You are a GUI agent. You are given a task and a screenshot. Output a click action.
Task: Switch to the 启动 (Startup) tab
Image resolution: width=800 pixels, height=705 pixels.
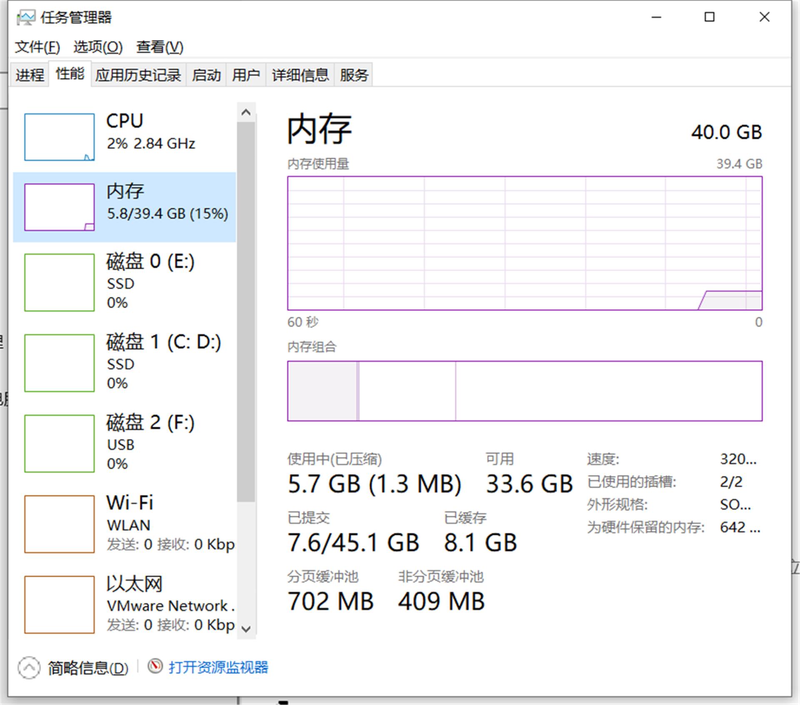[207, 75]
